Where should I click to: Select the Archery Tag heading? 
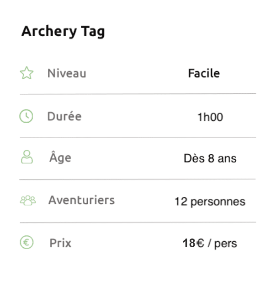click(63, 32)
